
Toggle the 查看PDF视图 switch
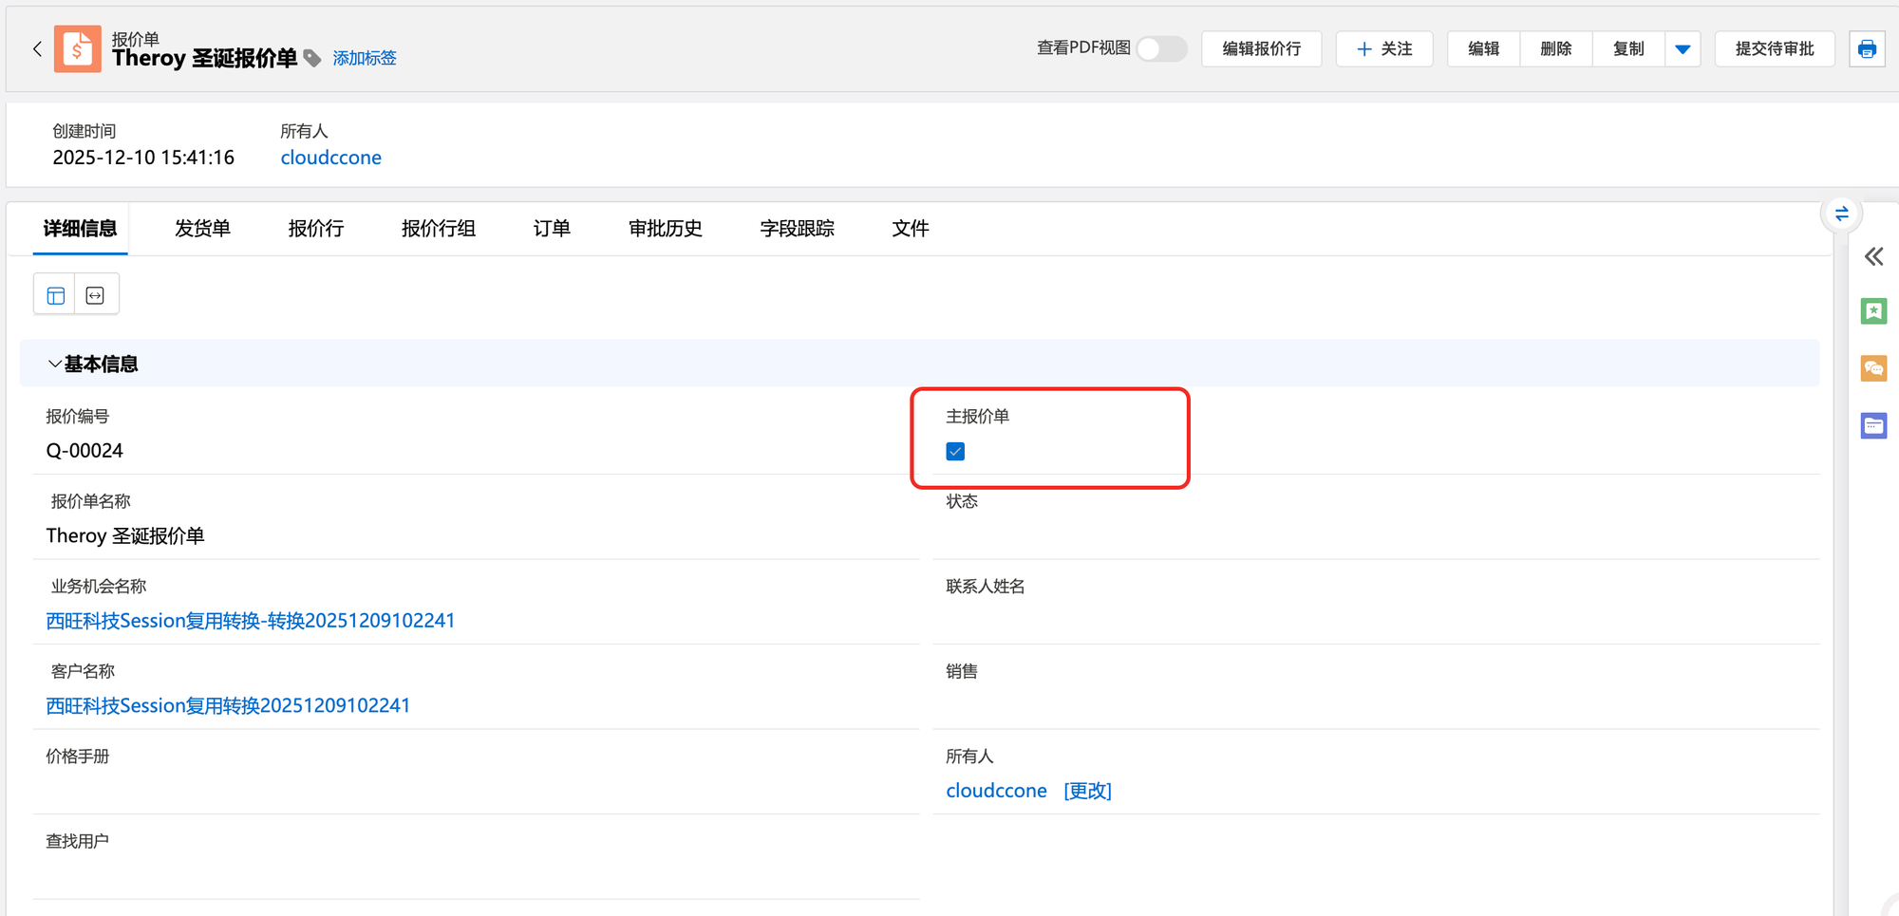(x=1161, y=48)
